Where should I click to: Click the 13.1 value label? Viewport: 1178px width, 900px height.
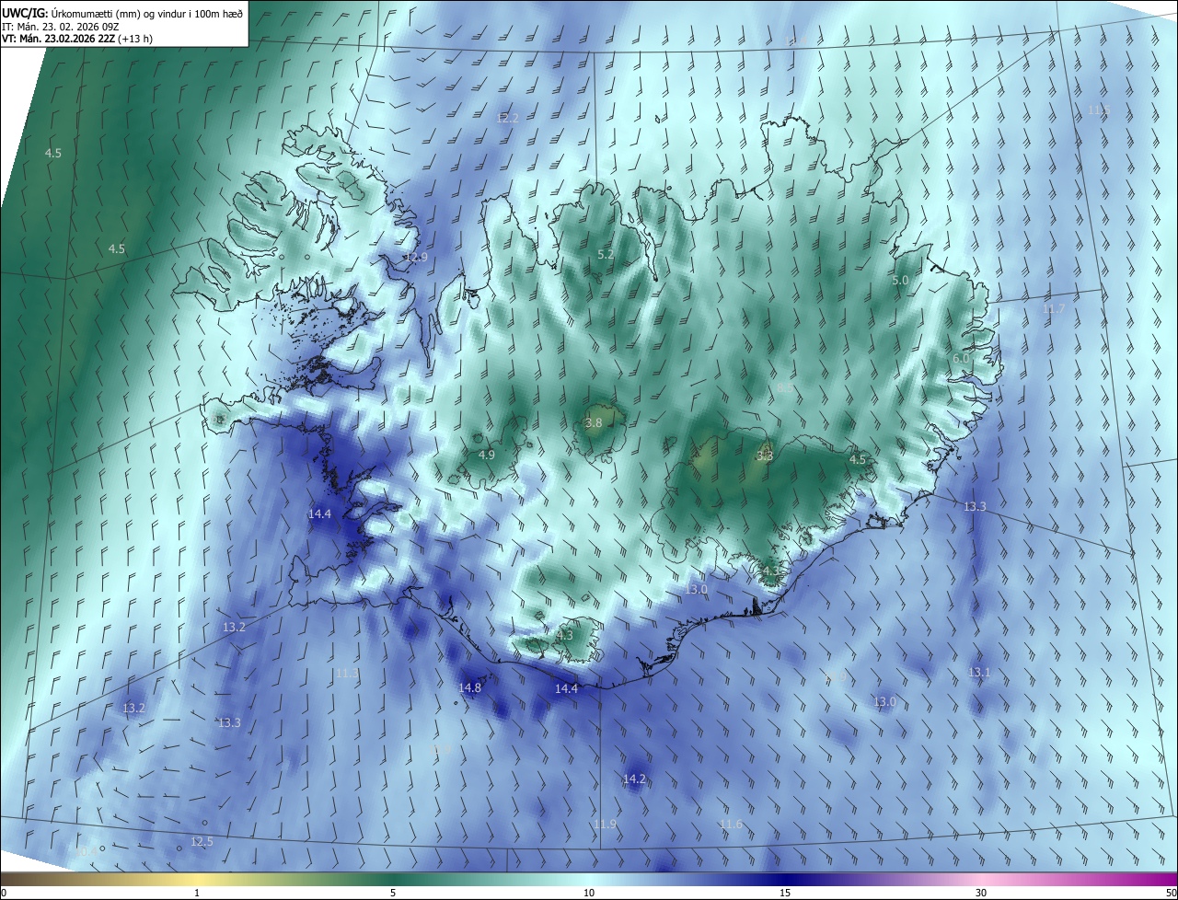979,673
